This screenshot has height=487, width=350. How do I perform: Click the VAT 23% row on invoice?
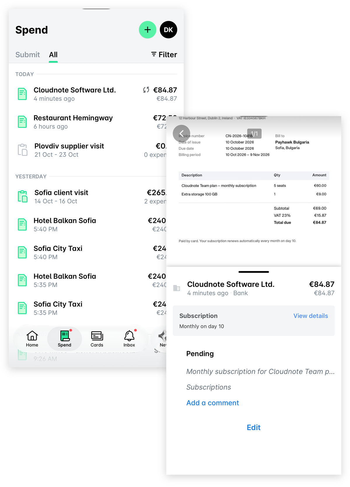[300, 215]
